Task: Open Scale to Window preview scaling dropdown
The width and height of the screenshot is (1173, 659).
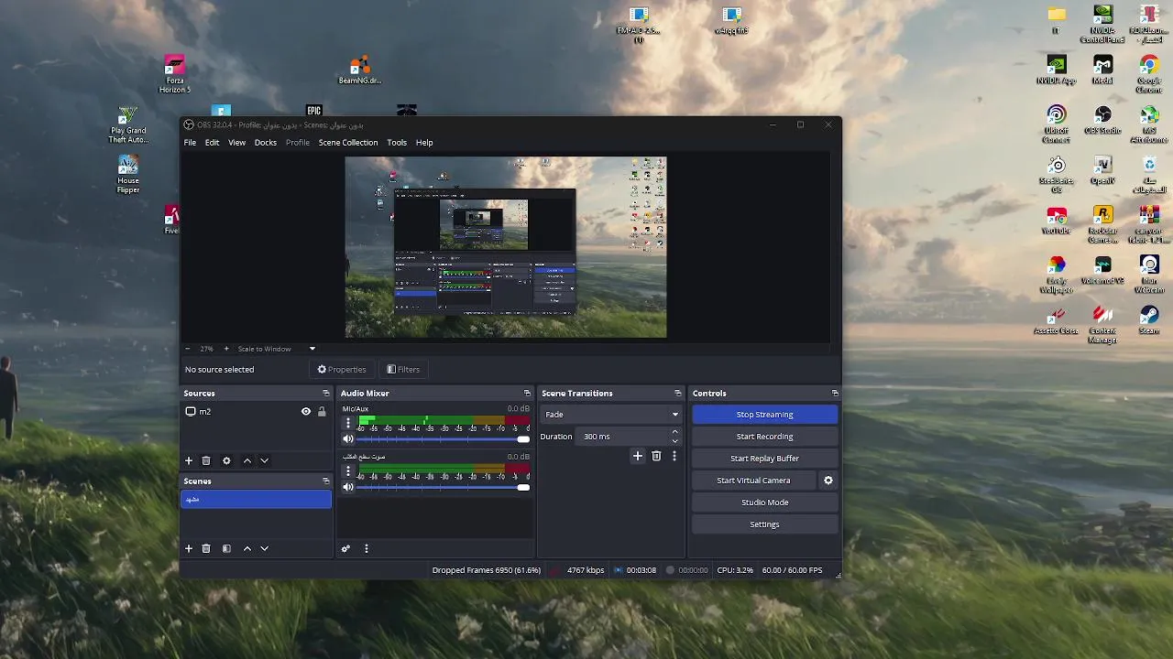Action: click(x=275, y=349)
